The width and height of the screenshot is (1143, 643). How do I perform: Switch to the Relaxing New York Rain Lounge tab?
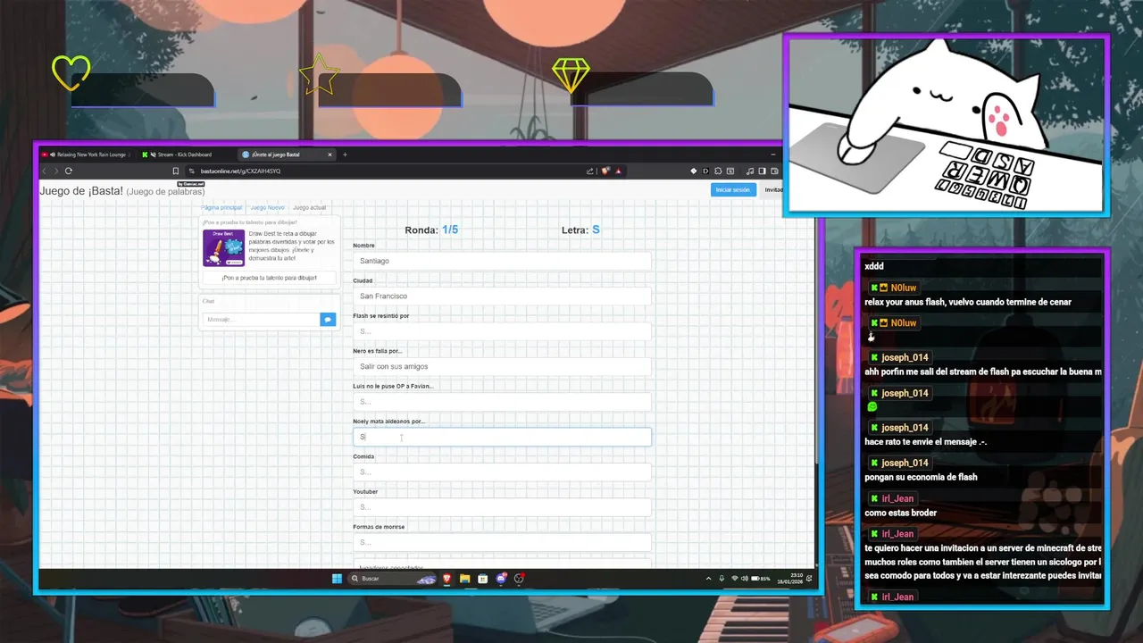coord(86,154)
